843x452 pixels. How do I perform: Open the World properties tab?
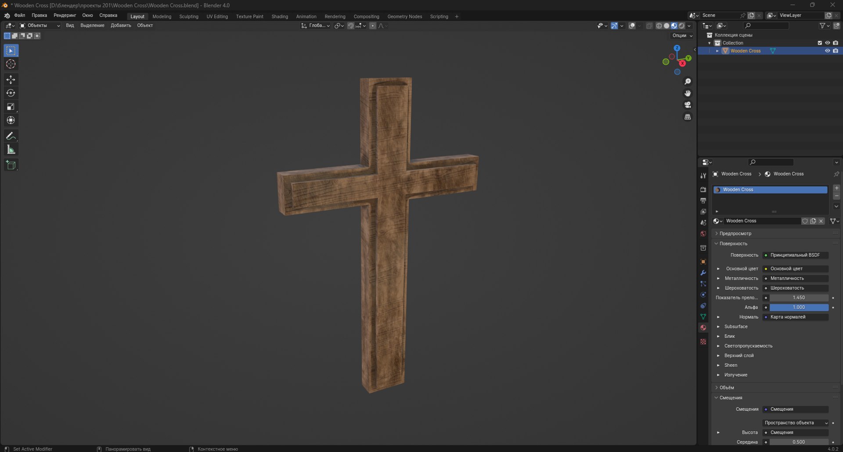coord(703,234)
